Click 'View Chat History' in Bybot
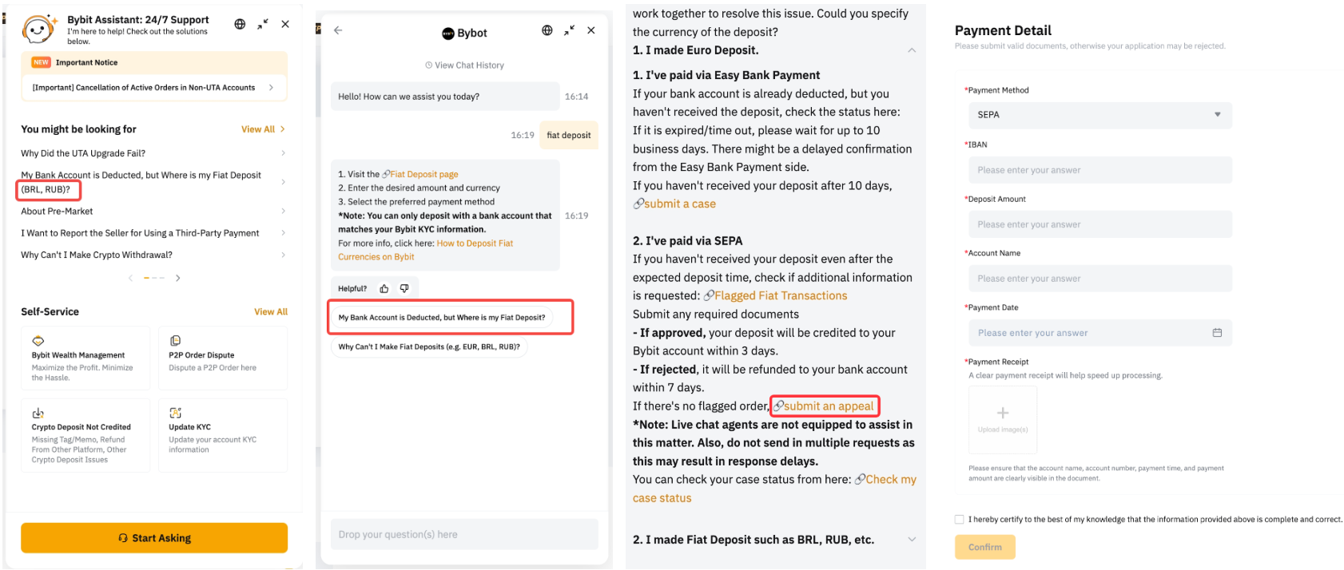Viewport: 1344px width, 570px height. click(x=464, y=65)
